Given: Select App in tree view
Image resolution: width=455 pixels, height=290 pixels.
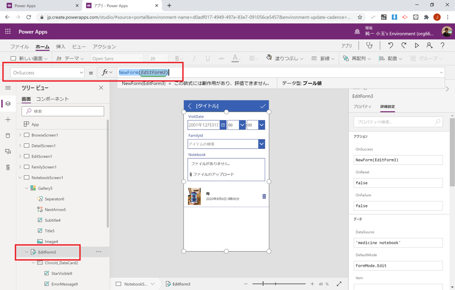Looking at the screenshot, I should pyautogui.click(x=35, y=124).
